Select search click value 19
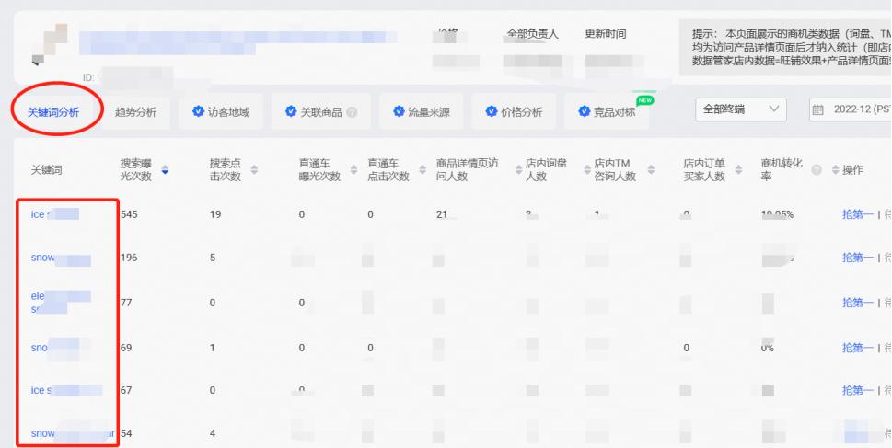The width and height of the screenshot is (892, 448). pos(215,214)
